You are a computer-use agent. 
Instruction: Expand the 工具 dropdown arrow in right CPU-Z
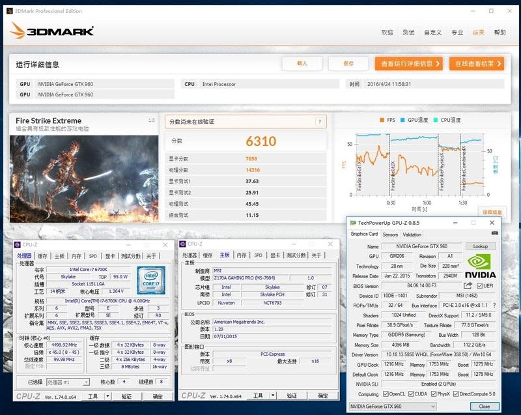[x=273, y=395]
